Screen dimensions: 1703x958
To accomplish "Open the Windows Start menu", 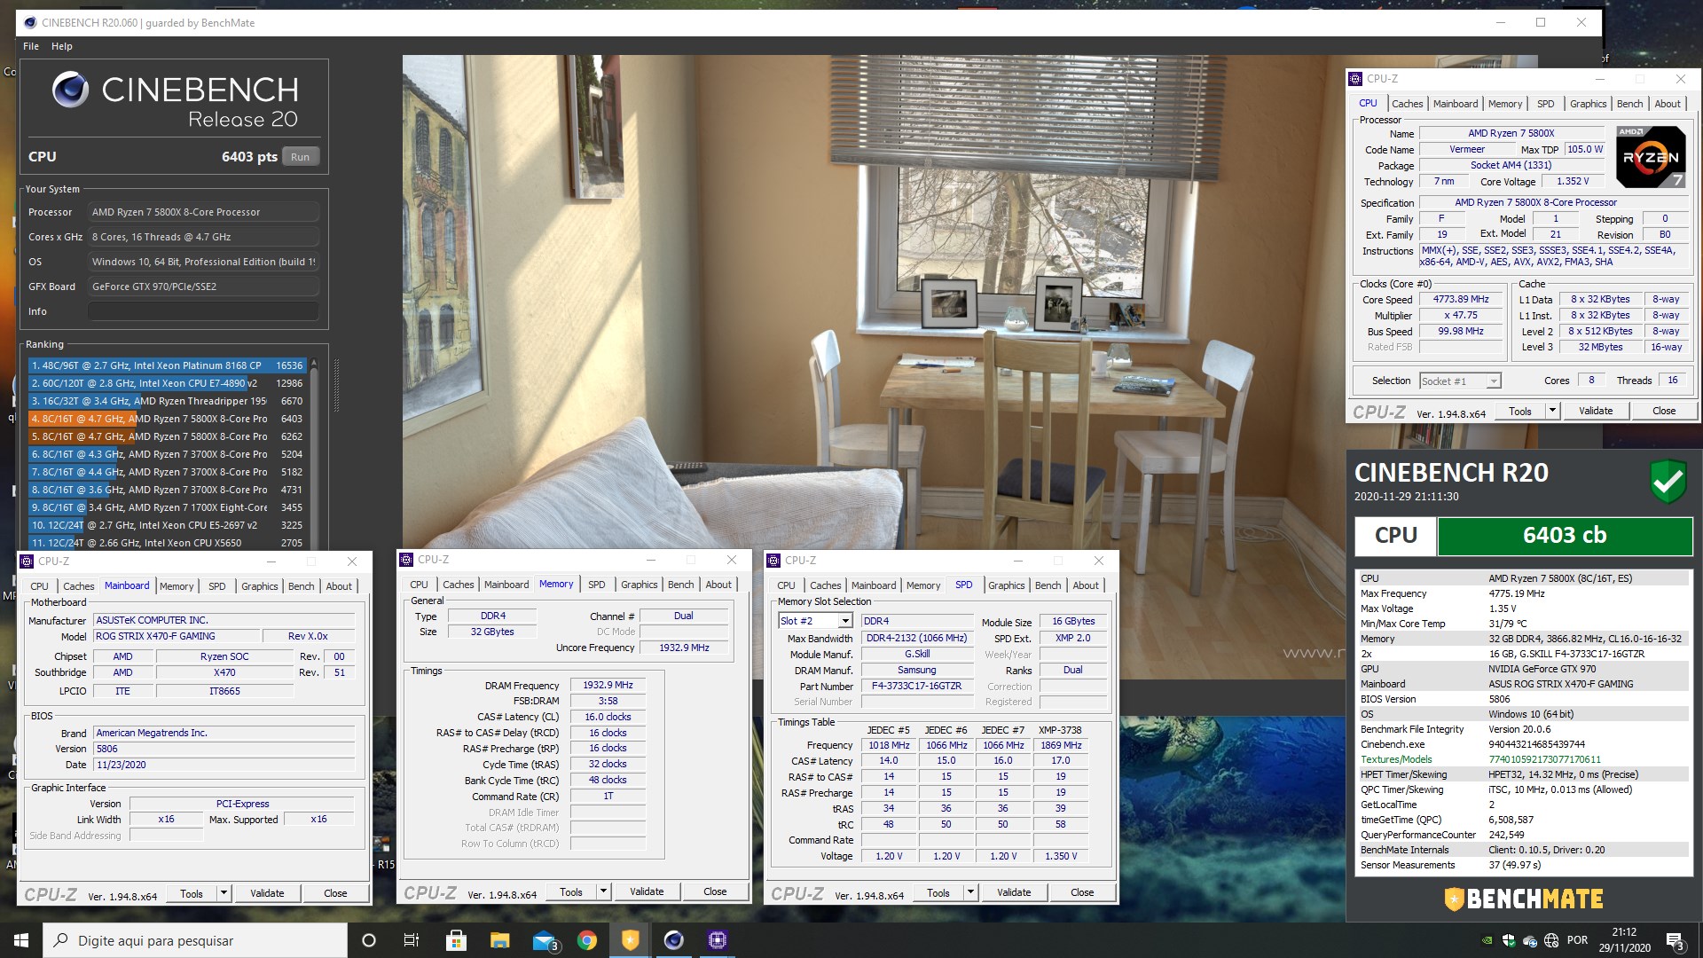I will pyautogui.click(x=21, y=940).
